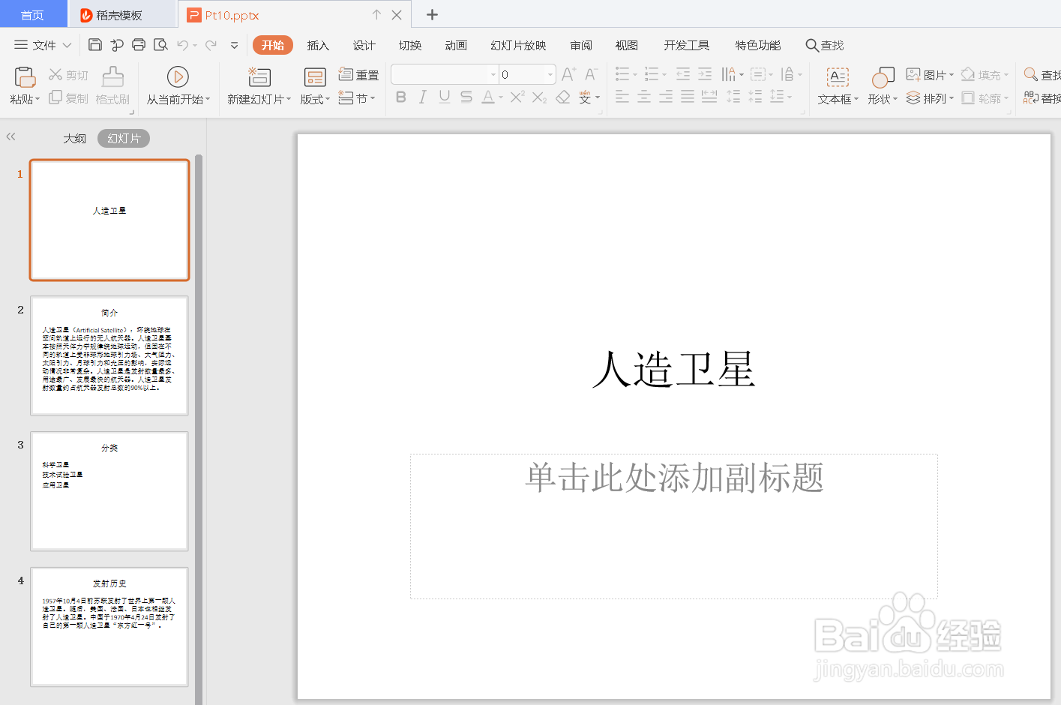Viewport: 1061px width, 705px height.
Task: Align text right
Action: [x=666, y=97]
